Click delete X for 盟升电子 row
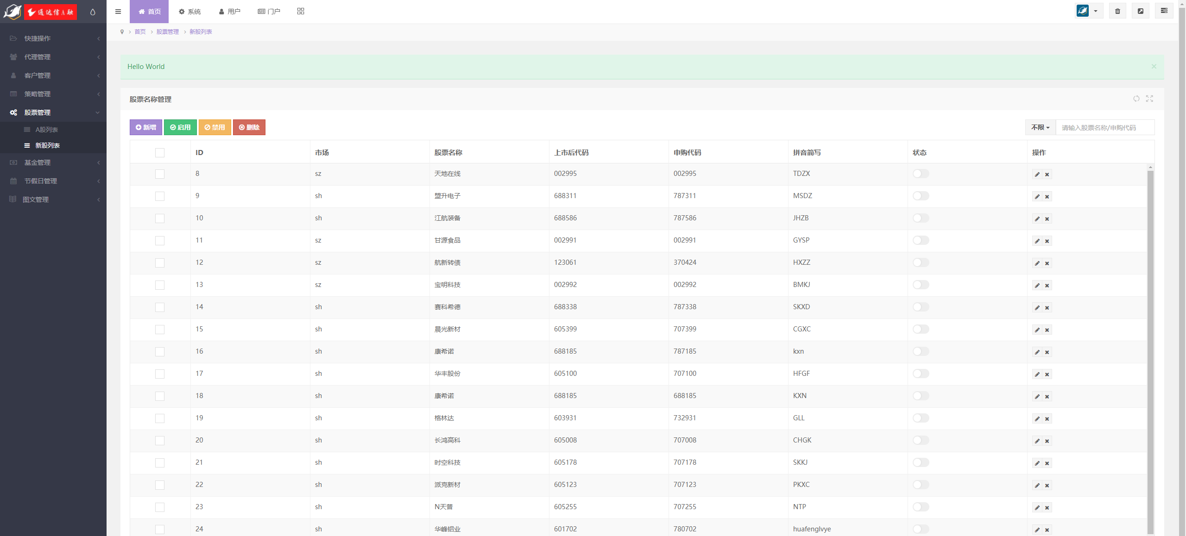 pos(1047,197)
